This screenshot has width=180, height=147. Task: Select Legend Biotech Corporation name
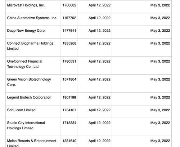click(29, 97)
